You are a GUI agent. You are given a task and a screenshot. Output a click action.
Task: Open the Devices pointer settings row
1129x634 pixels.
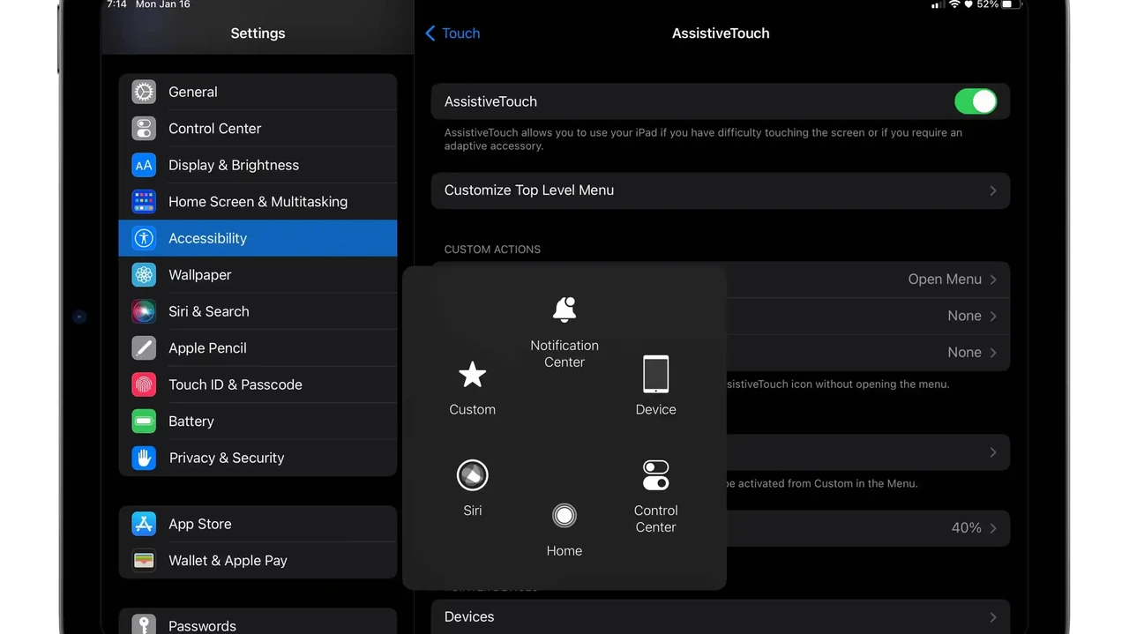click(x=721, y=616)
